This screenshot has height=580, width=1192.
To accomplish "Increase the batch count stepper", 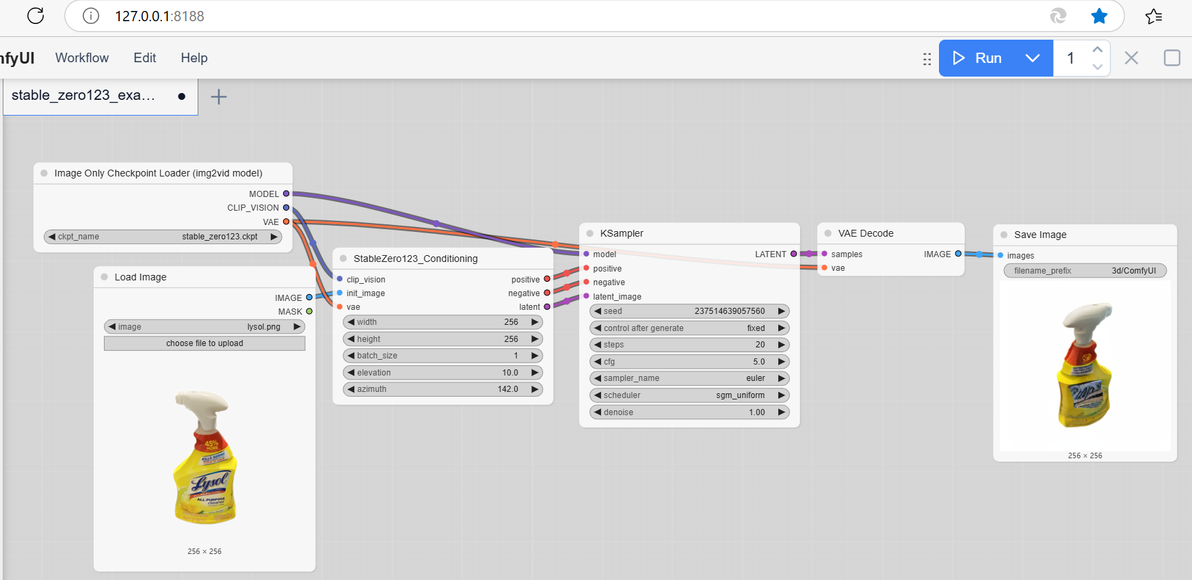I will point(1097,49).
